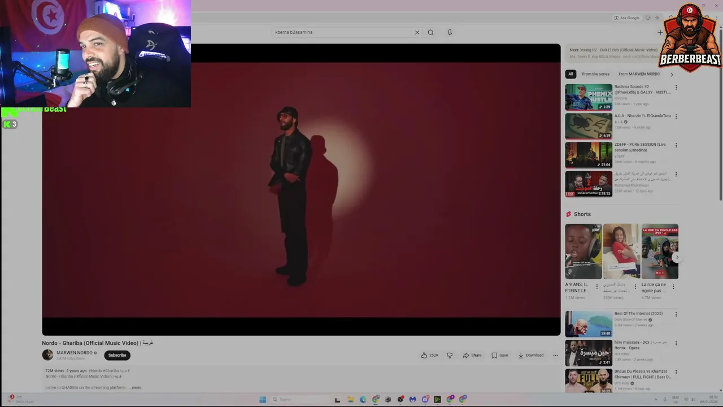Click the Ask Google button in address bar

click(x=627, y=18)
